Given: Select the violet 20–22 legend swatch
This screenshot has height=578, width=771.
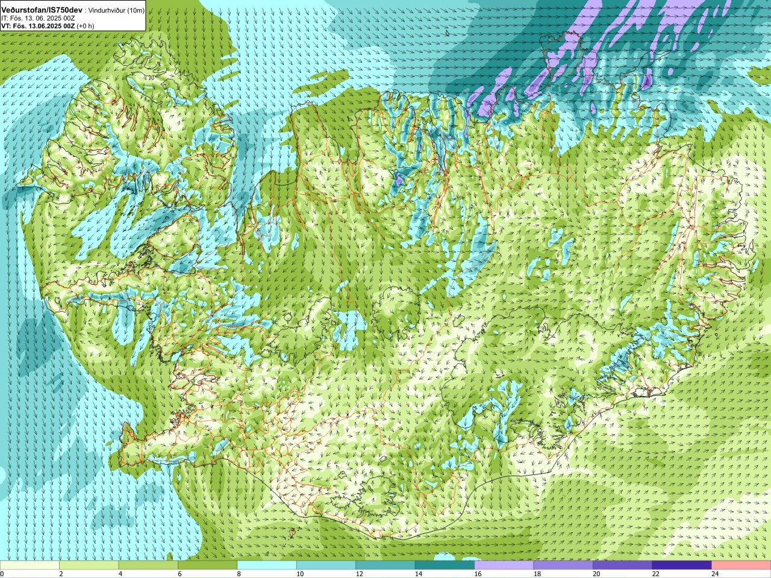Looking at the screenshot, I should click(x=623, y=565).
